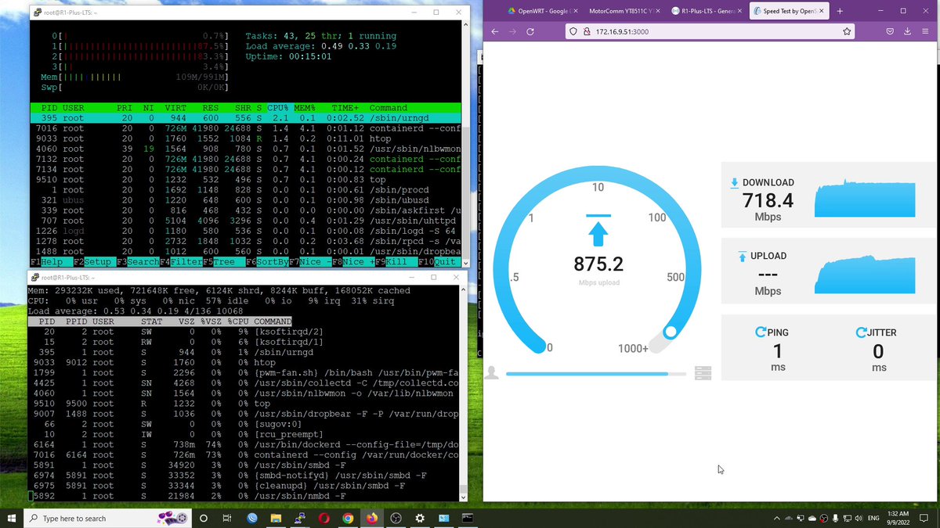Open File Explorer from taskbar
The image size is (940, 528).
point(276,518)
